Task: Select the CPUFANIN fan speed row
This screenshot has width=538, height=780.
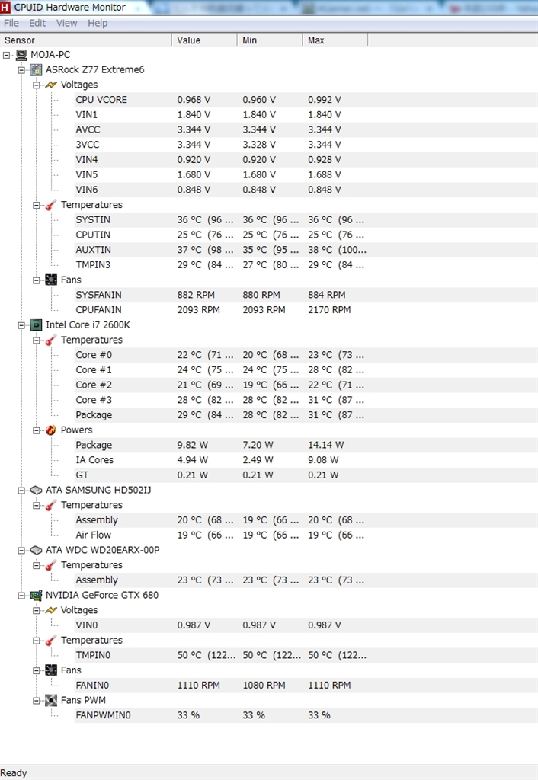Action: tap(98, 310)
